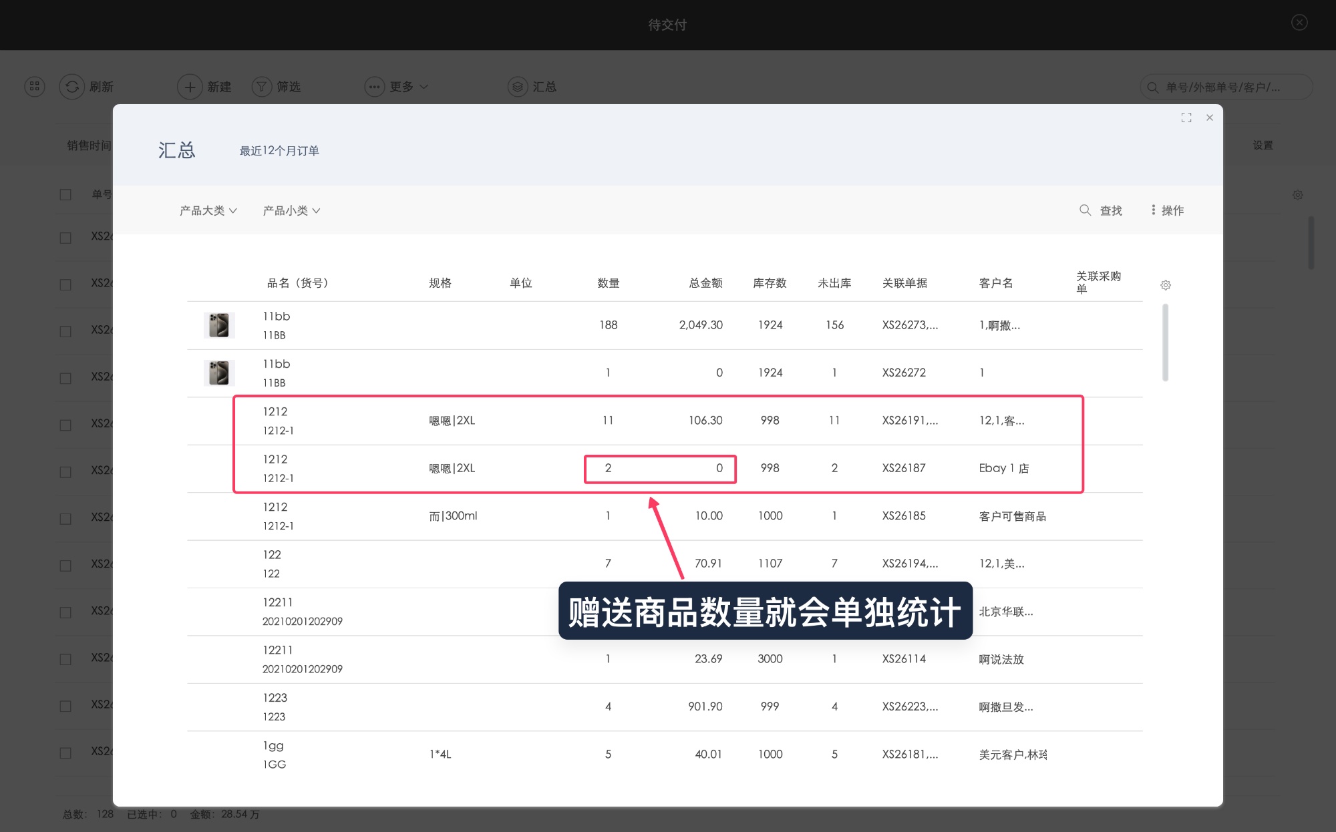Click the 11bb product thumbnail in first row
This screenshot has width=1336, height=832.
tap(219, 325)
